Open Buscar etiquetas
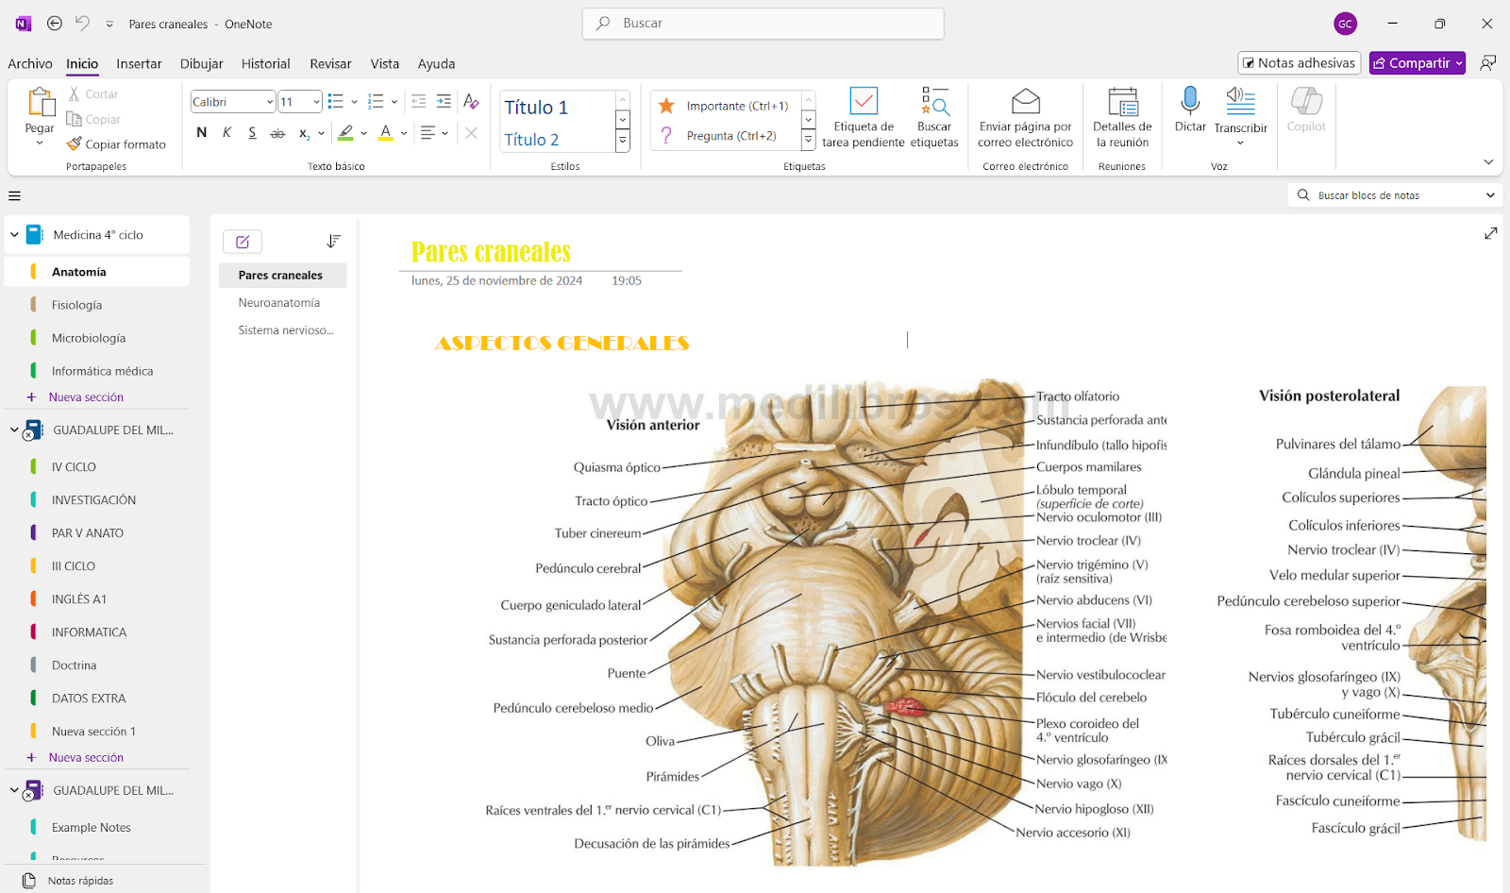 point(934,118)
